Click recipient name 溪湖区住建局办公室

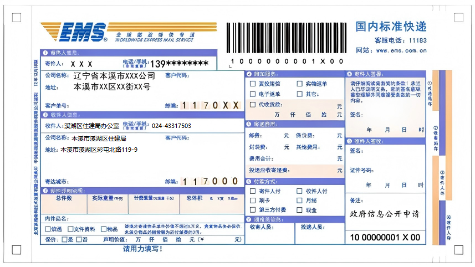pos(91,126)
